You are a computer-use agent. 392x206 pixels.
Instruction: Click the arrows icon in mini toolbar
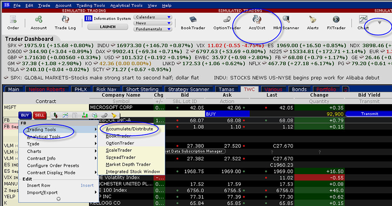coord(56,115)
